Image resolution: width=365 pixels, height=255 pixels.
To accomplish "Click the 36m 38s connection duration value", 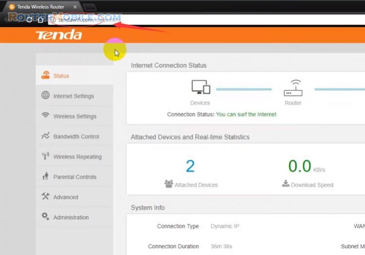I will (x=221, y=246).
